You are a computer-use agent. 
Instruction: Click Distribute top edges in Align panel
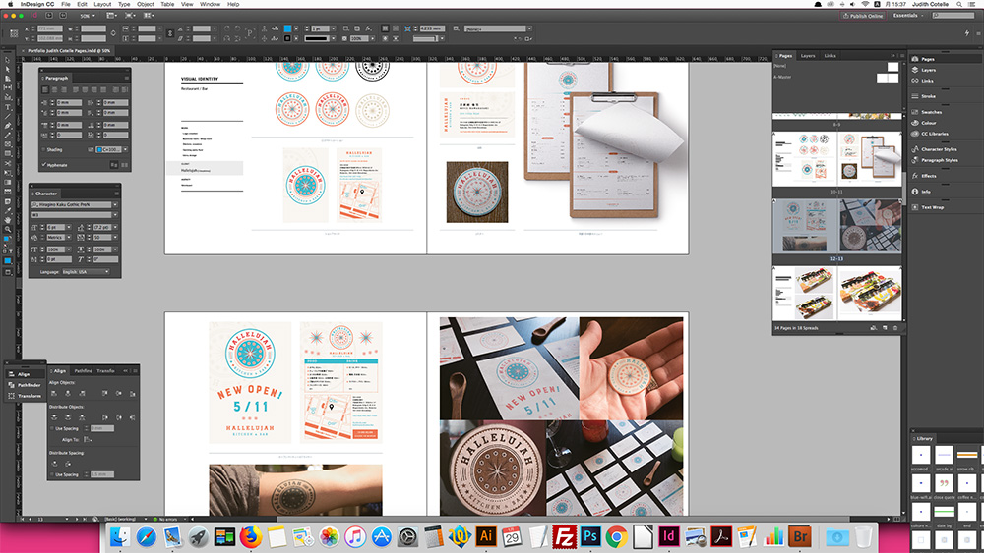[54, 417]
